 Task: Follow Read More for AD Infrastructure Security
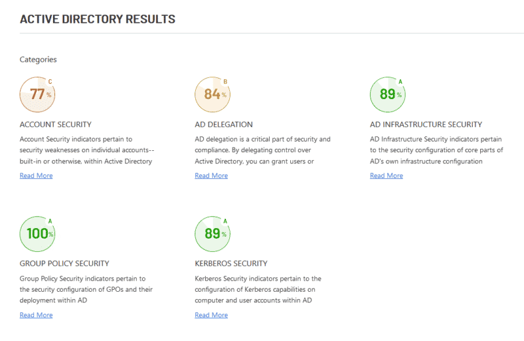tap(386, 176)
